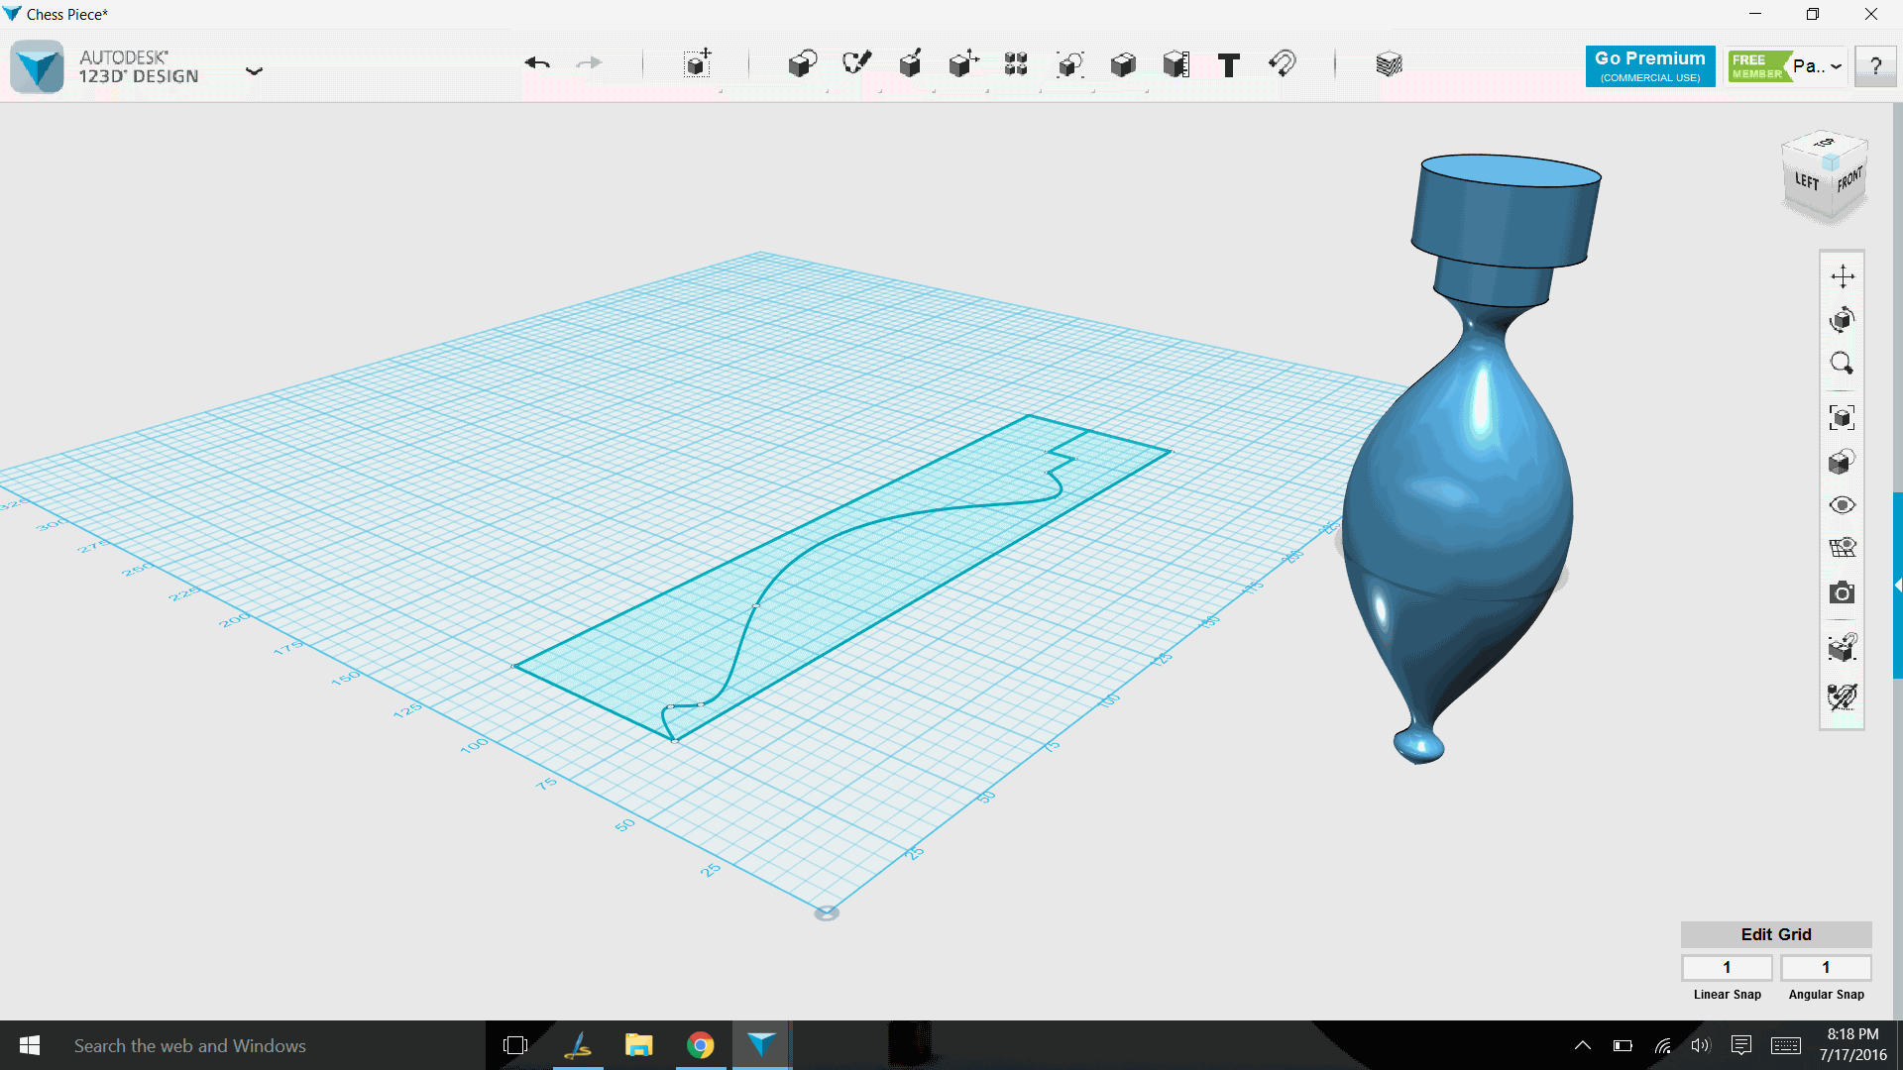
Task: Open the Primitives shapes tool
Action: tap(802, 63)
